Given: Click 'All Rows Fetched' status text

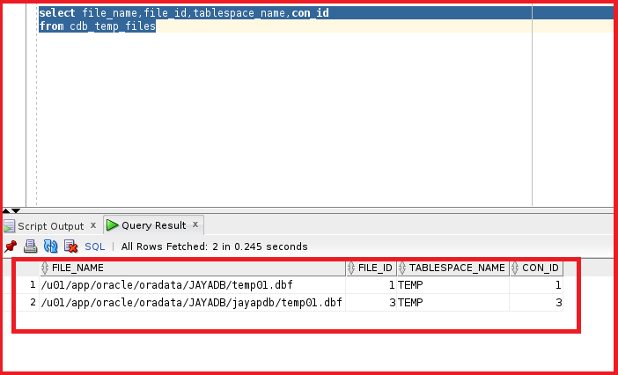Looking at the screenshot, I should (x=214, y=246).
